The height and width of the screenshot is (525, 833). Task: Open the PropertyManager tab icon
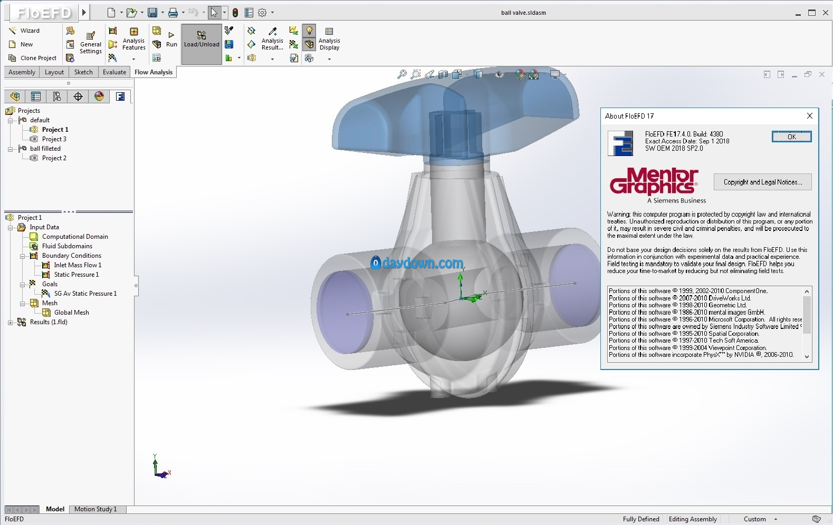36,96
